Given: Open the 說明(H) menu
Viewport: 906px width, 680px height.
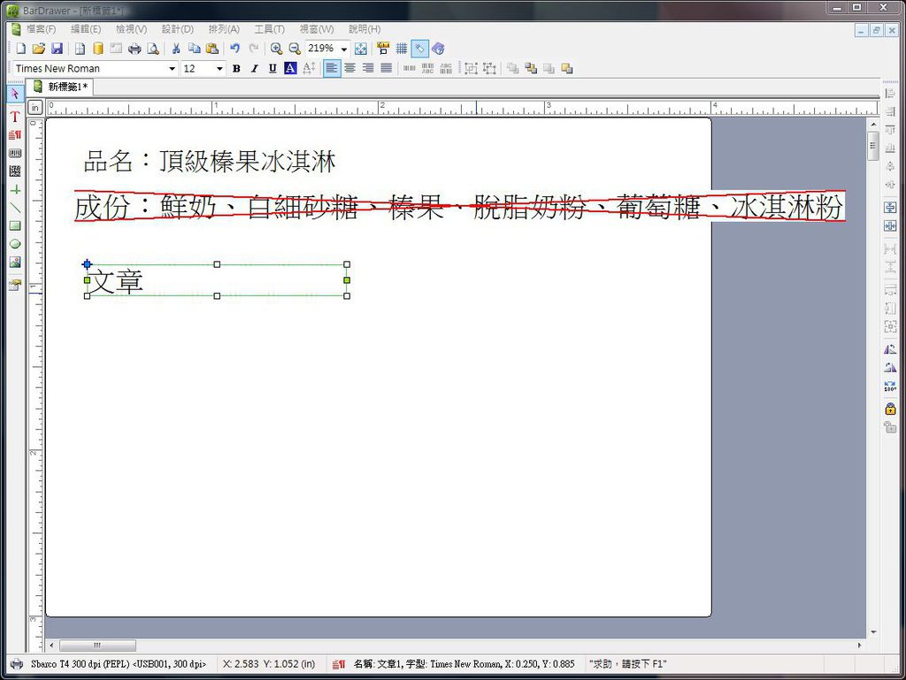Looking at the screenshot, I should click(365, 29).
